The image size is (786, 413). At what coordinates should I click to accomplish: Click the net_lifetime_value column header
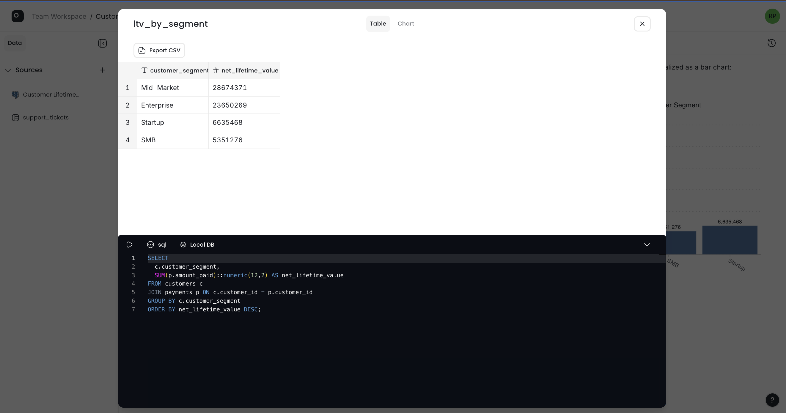[x=244, y=70]
